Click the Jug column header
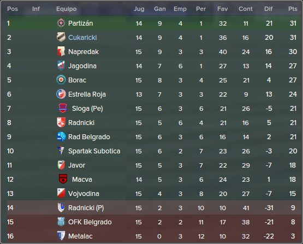The image size is (303, 244). [x=139, y=9]
